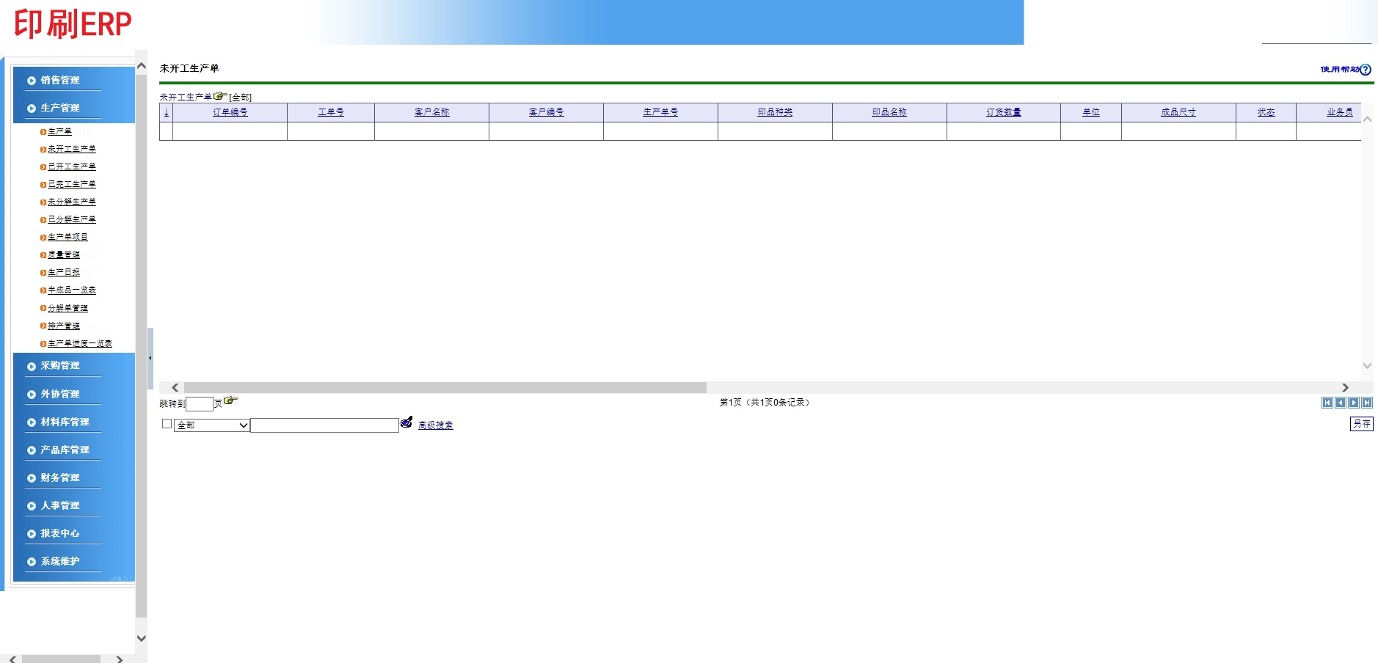Click the 高级搜索 advanced search link

(x=435, y=425)
